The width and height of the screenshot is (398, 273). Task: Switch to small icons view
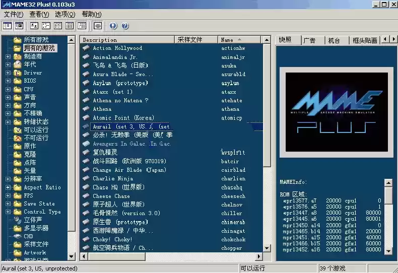click(x=46, y=26)
